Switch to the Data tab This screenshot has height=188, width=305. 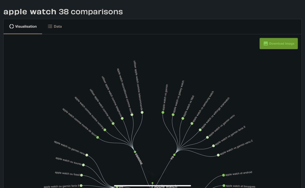point(55,27)
